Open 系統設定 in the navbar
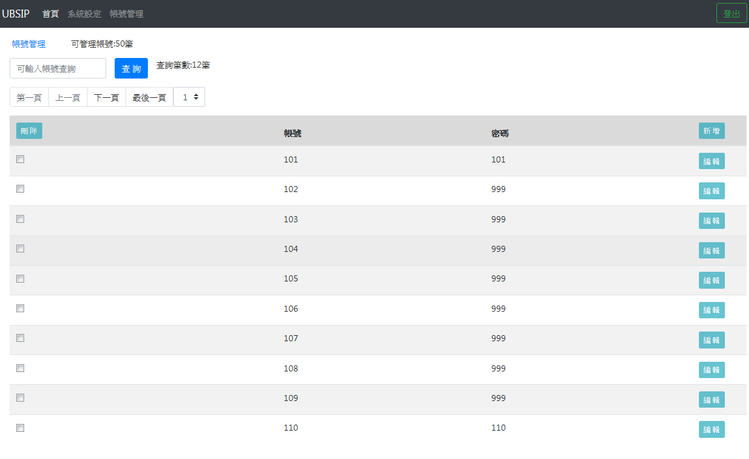Image resolution: width=749 pixels, height=459 pixels. (x=84, y=14)
